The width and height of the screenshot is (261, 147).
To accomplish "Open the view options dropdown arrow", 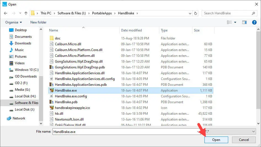I will (x=235, y=22).
